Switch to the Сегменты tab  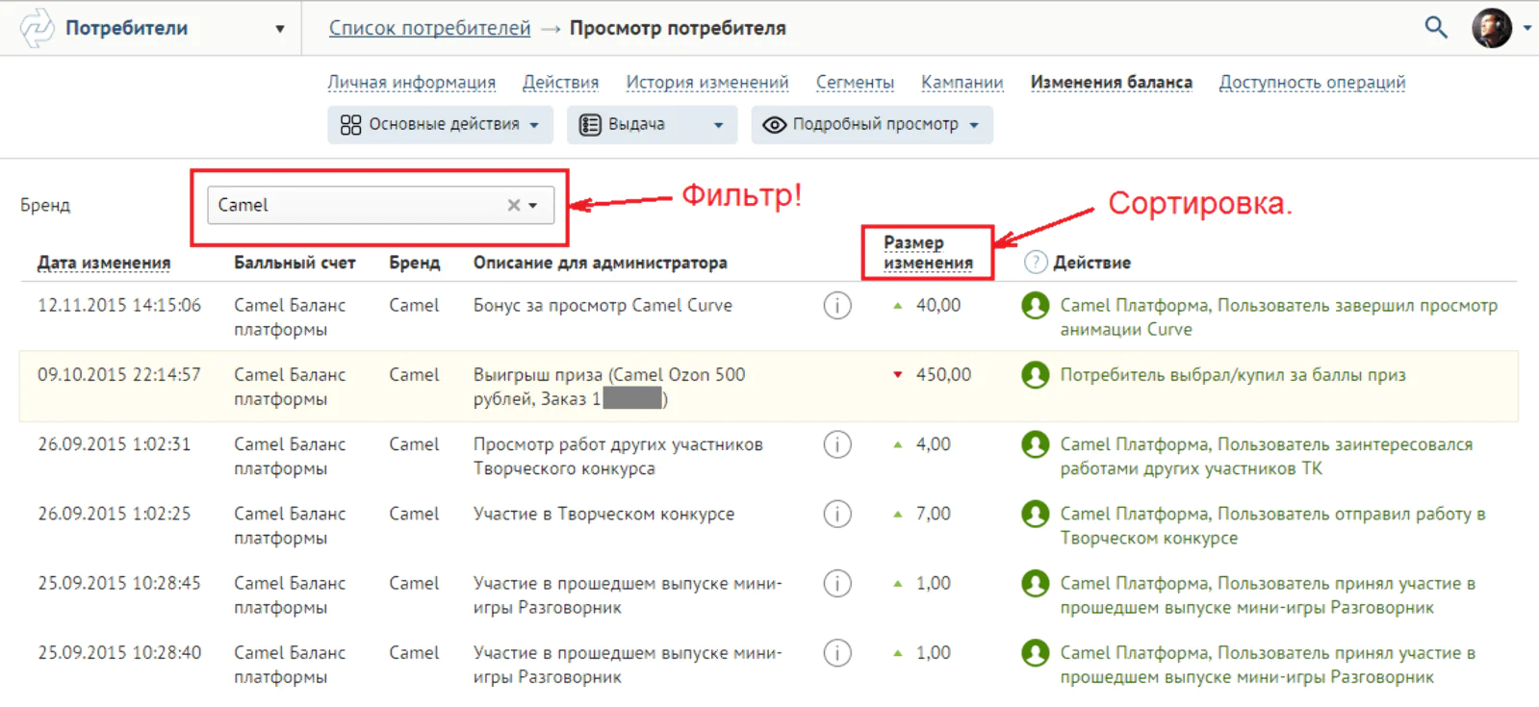click(855, 83)
